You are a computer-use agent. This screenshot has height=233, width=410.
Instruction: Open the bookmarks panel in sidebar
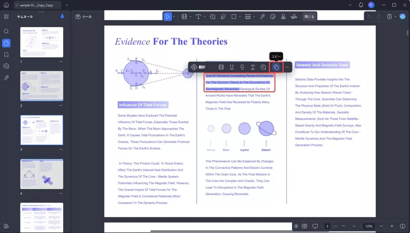coord(6,55)
